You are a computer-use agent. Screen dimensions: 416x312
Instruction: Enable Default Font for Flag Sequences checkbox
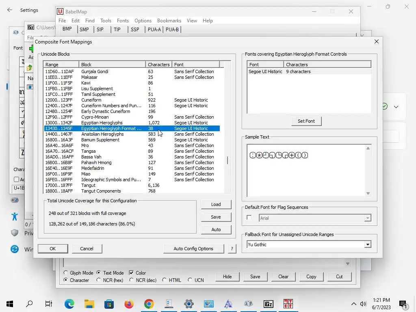[x=249, y=218]
